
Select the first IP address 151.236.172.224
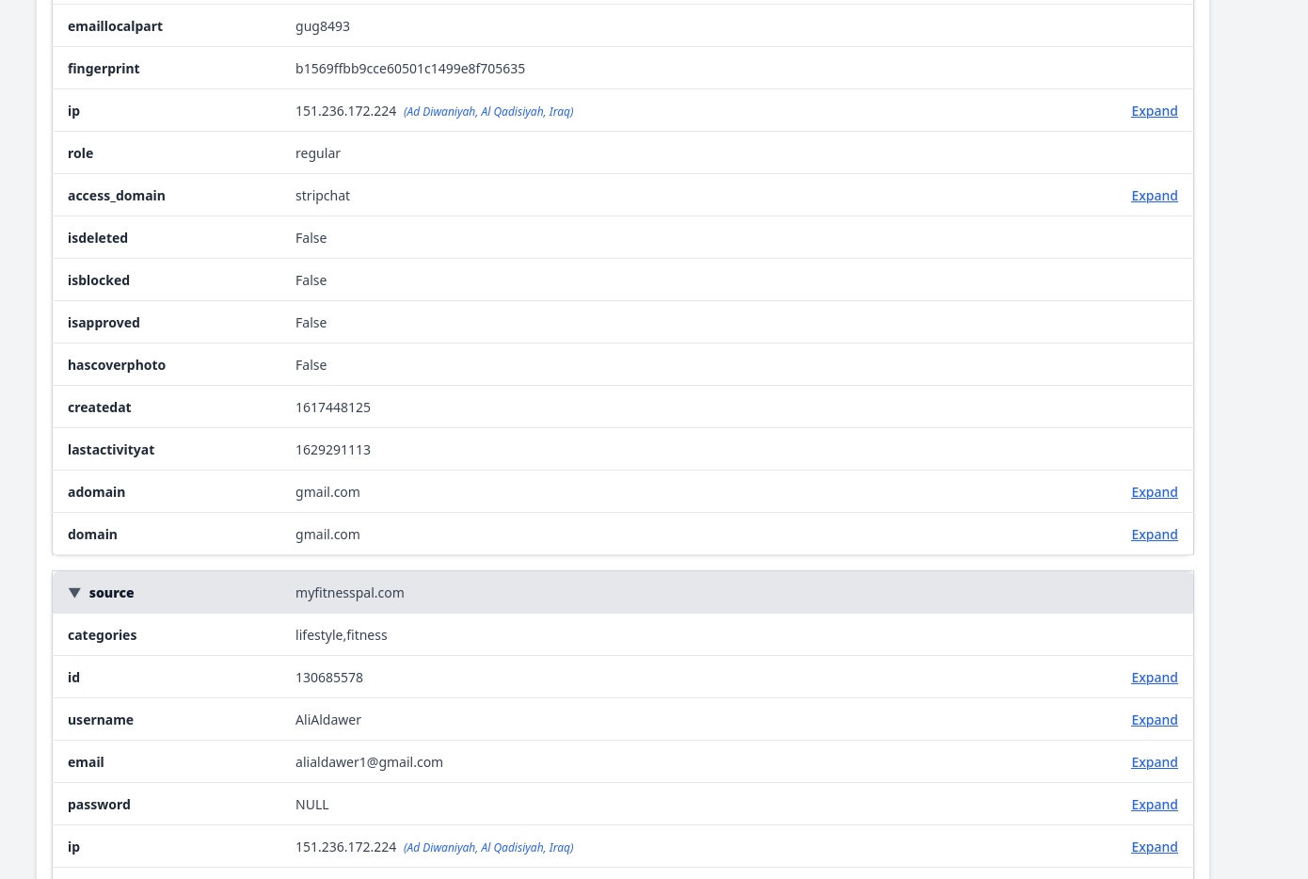click(345, 111)
